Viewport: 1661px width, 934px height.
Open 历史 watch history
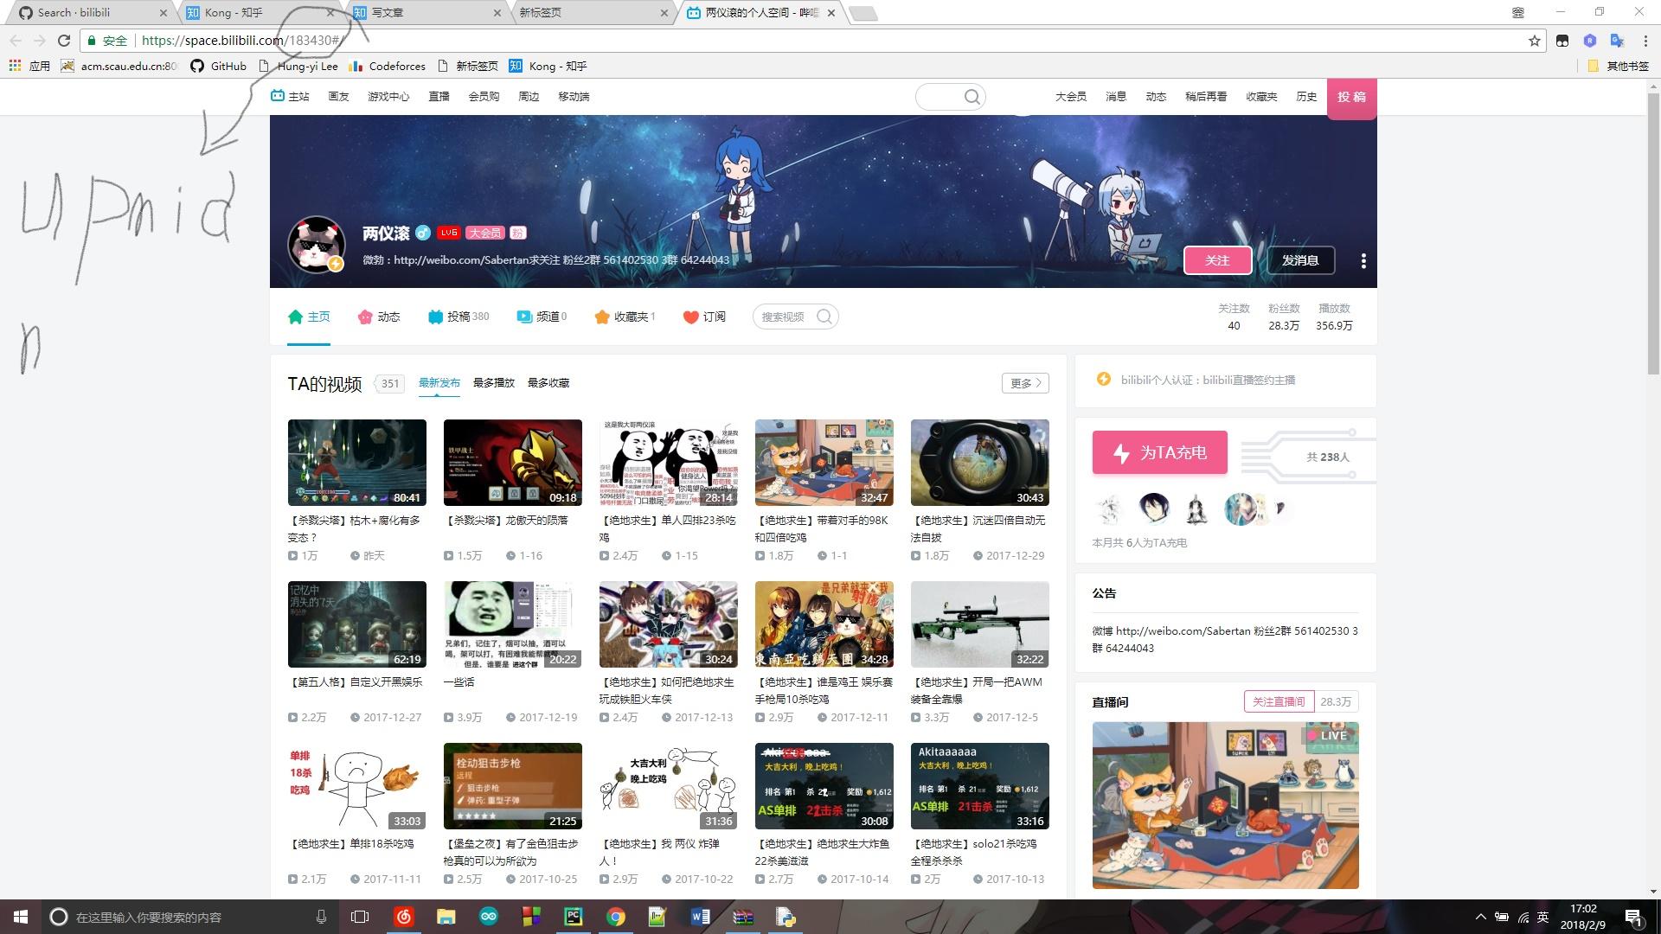(1306, 97)
